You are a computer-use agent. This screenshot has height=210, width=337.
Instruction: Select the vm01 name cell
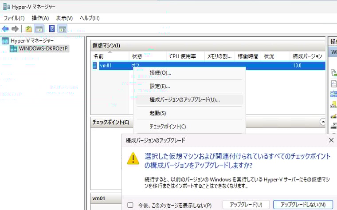[x=106, y=65]
